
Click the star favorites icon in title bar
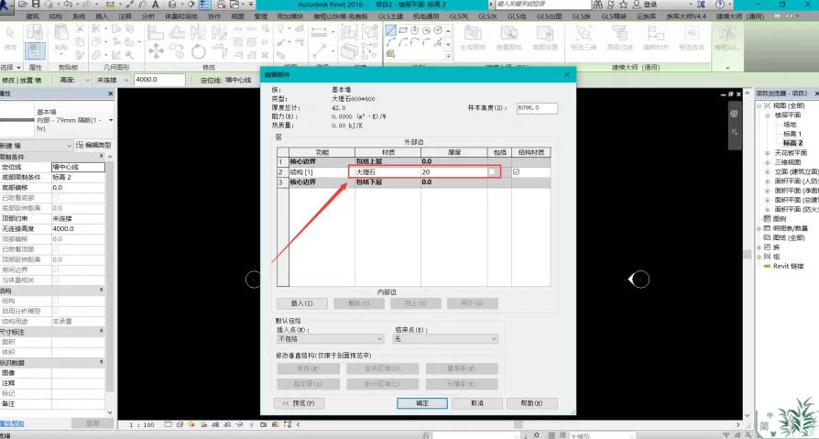tap(623, 5)
